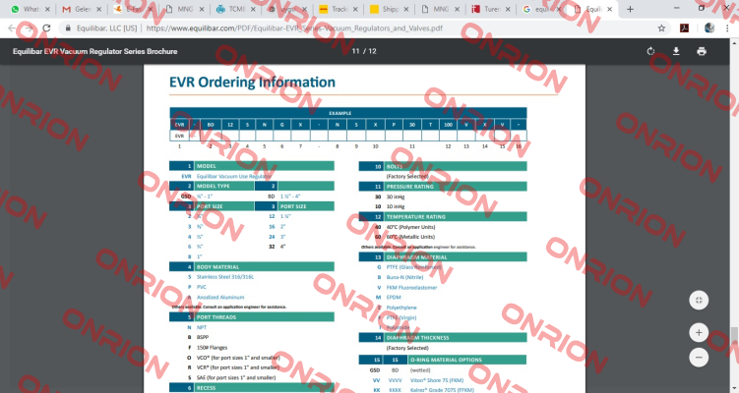Image resolution: width=739 pixels, height=393 pixels.
Task: Reload the current page
Action: [46, 28]
